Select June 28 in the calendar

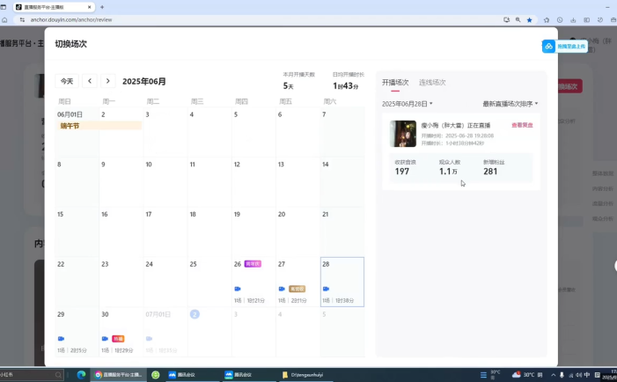point(342,282)
